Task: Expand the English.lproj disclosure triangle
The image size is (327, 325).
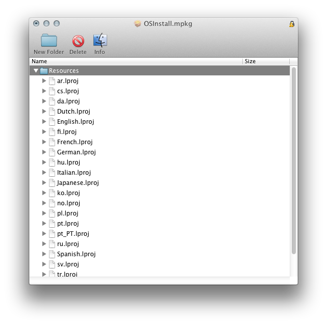Action: point(44,122)
